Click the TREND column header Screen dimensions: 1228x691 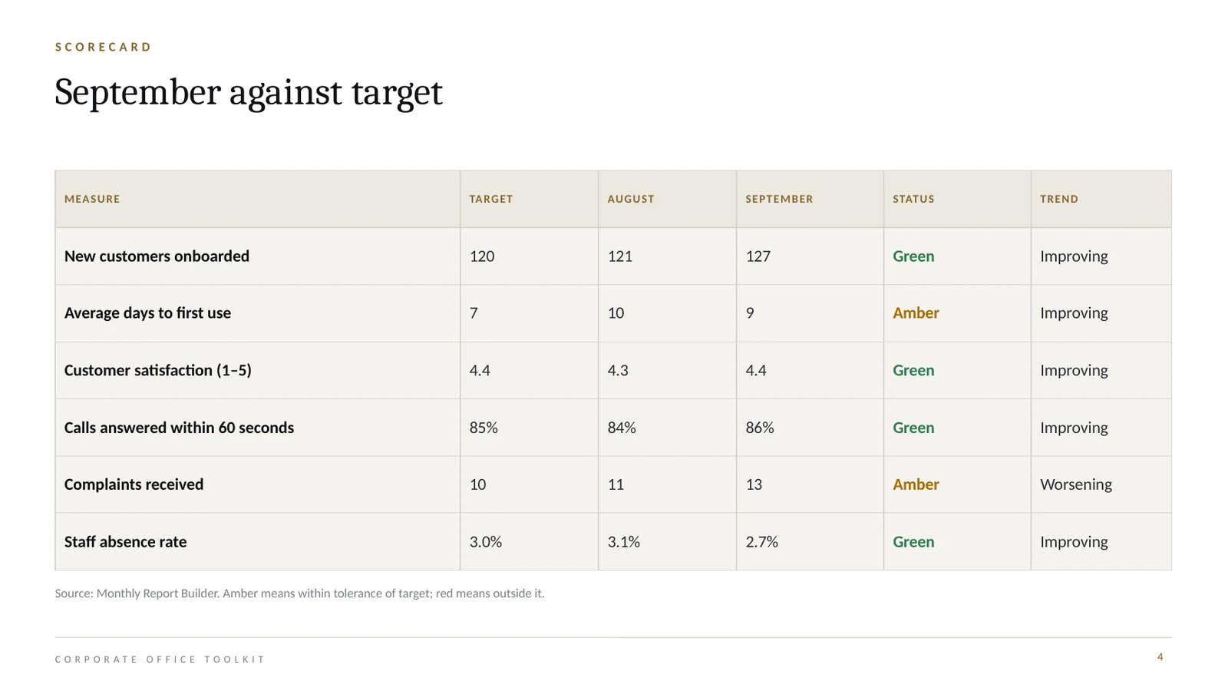(1059, 199)
